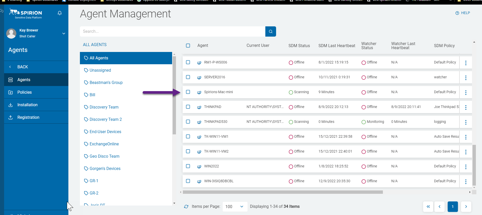Click into the Search input field

point(172,31)
